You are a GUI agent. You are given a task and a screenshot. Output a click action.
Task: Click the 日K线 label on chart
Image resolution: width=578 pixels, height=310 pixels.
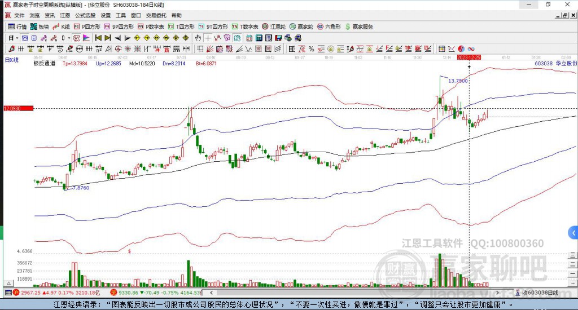pyautogui.click(x=11, y=60)
